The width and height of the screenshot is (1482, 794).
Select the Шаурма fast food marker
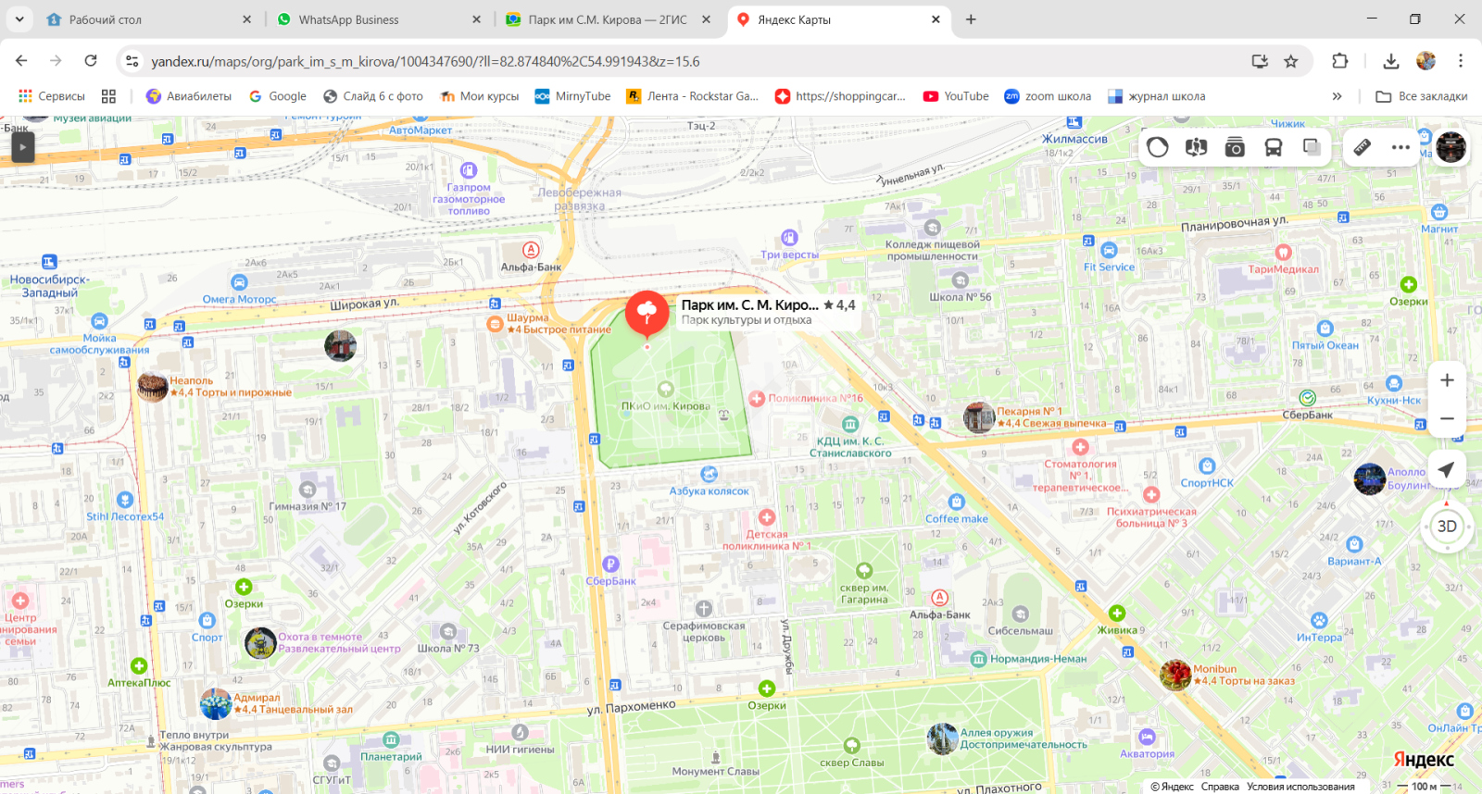click(x=496, y=323)
